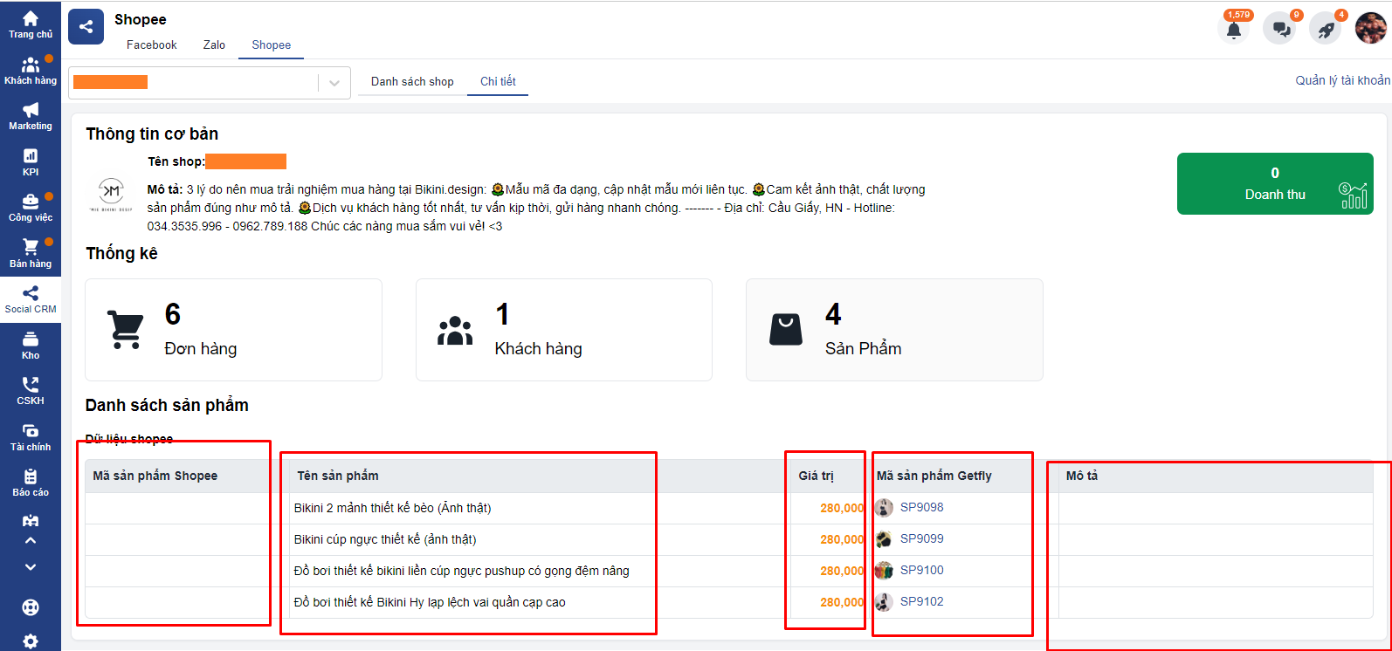
Task: Expand sidebar menu with down chevron
Action: coord(31,567)
